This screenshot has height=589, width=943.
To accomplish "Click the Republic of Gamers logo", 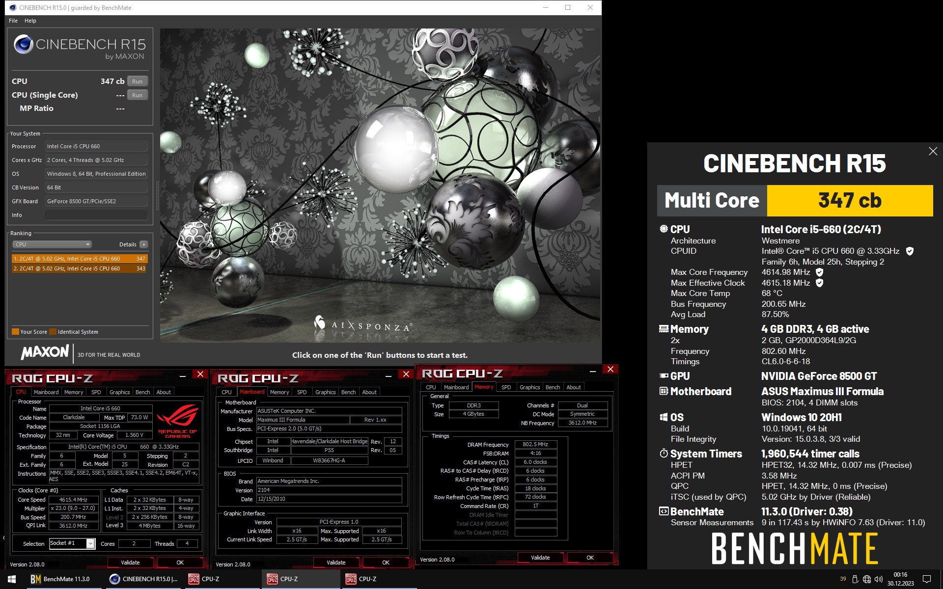I will pos(178,421).
